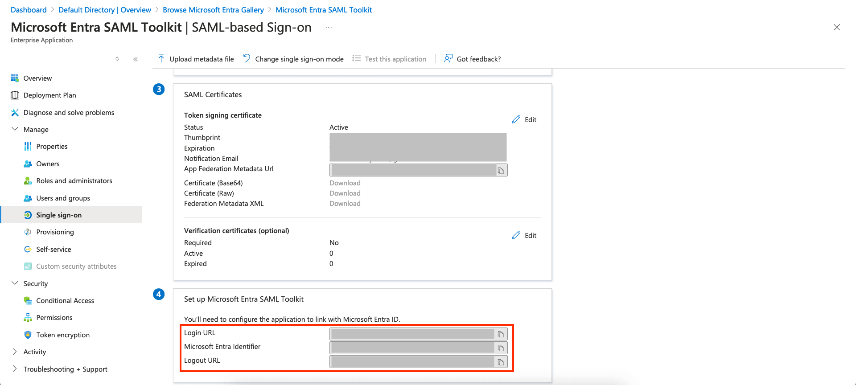Open the ellipsis more options menu
This screenshot has width=856, height=385.
tap(329, 27)
